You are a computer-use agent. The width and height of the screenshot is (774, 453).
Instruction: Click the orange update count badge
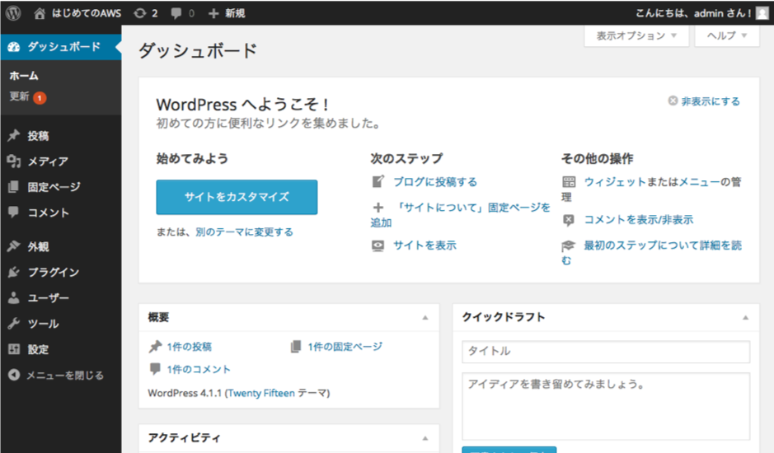[x=40, y=98]
